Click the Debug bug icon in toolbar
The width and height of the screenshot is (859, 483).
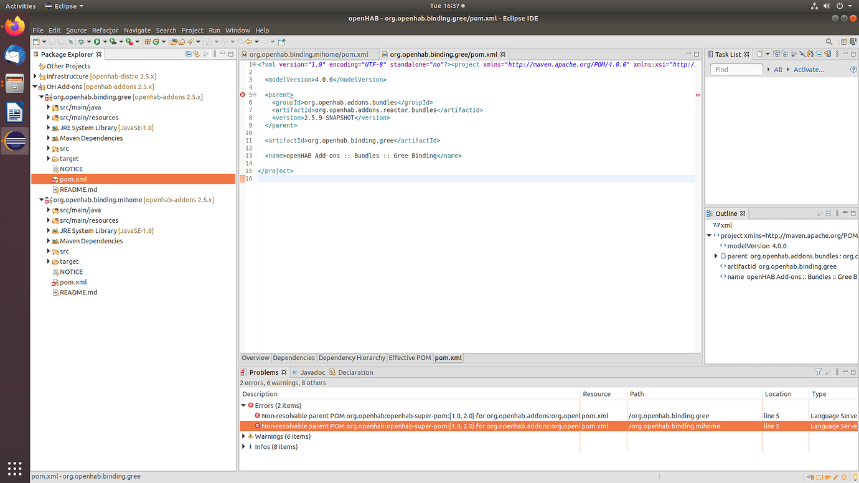[81, 42]
